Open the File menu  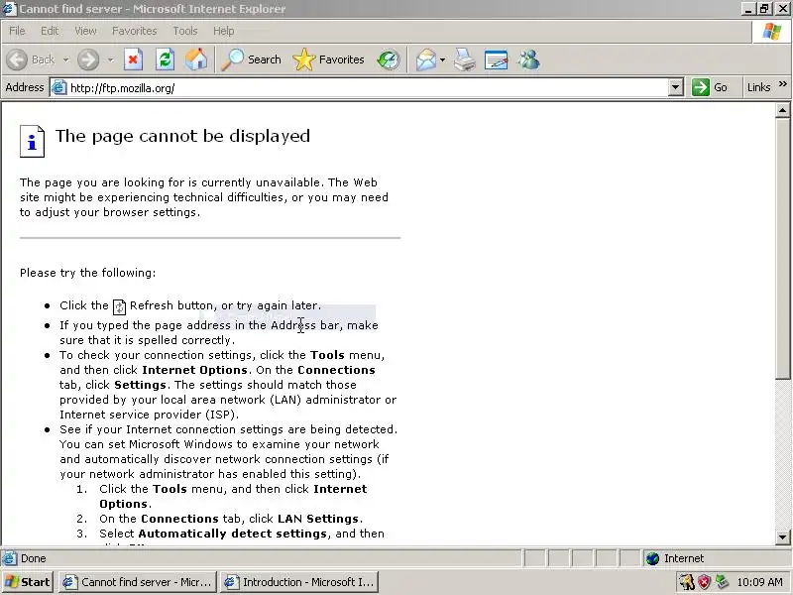pyautogui.click(x=17, y=31)
